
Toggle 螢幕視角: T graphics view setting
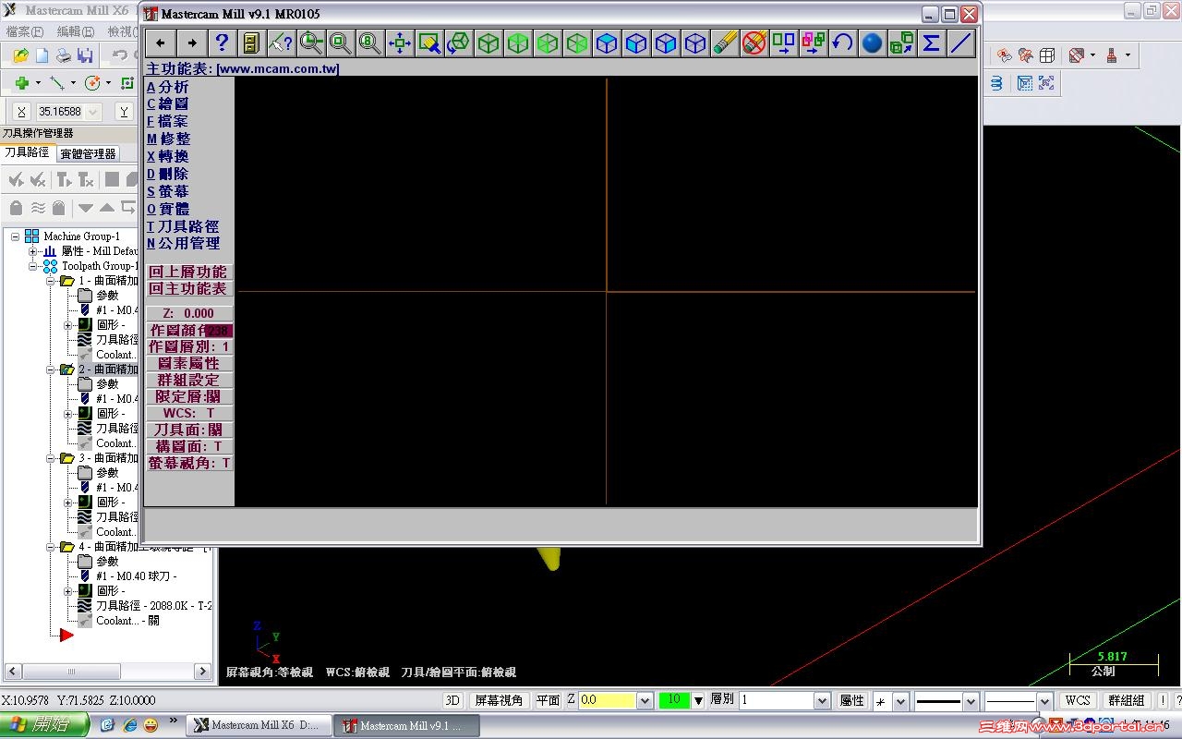189,463
